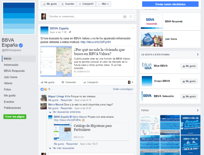Open Me gusta in sidebar
The height and width of the screenshot is (155, 204).
[10, 95]
